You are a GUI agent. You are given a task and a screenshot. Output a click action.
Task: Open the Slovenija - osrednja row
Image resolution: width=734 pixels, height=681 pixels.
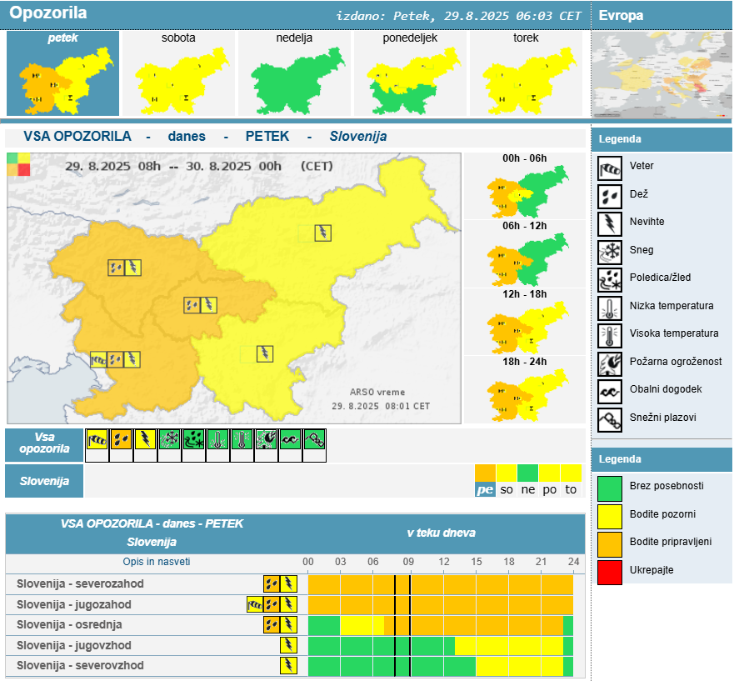pyautogui.click(x=69, y=625)
